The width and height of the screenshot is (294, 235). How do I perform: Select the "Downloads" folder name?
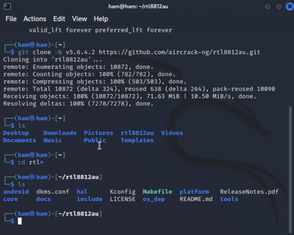pyautogui.click(x=60, y=133)
